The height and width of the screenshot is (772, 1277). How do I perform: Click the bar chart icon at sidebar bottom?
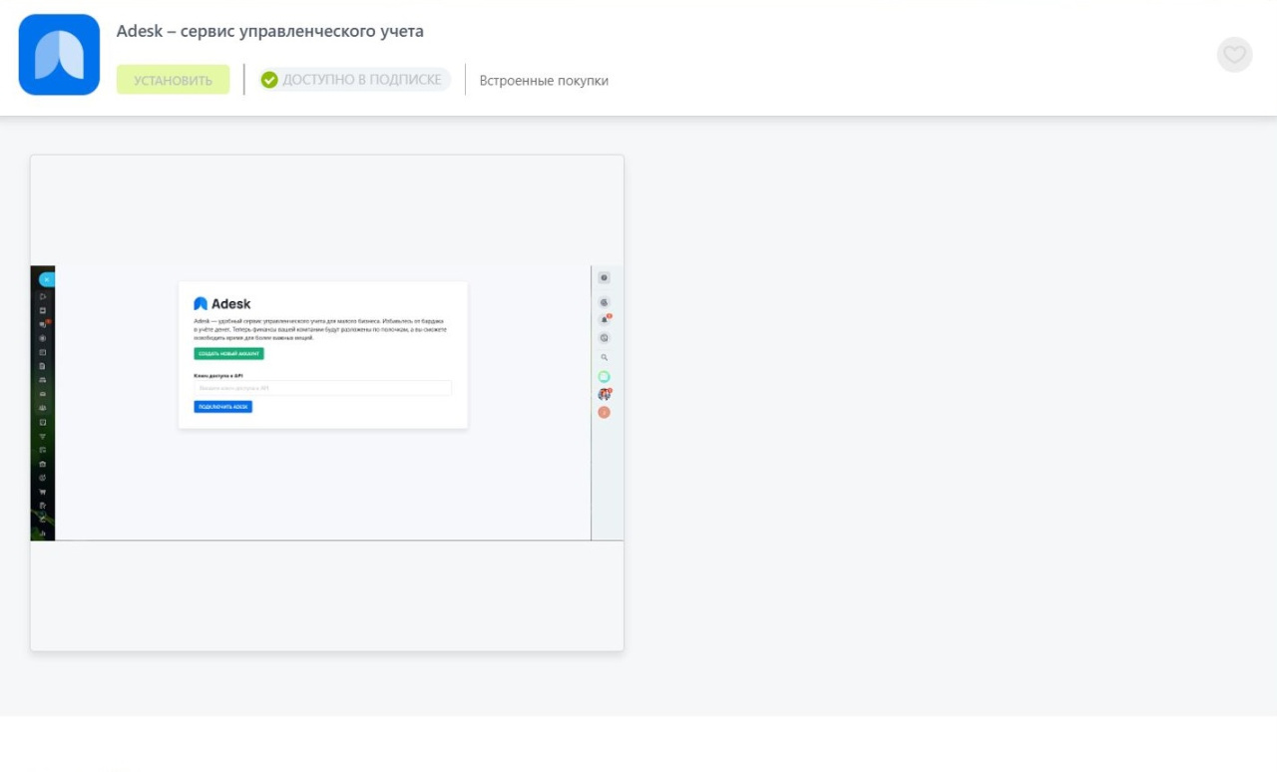pyautogui.click(x=43, y=533)
